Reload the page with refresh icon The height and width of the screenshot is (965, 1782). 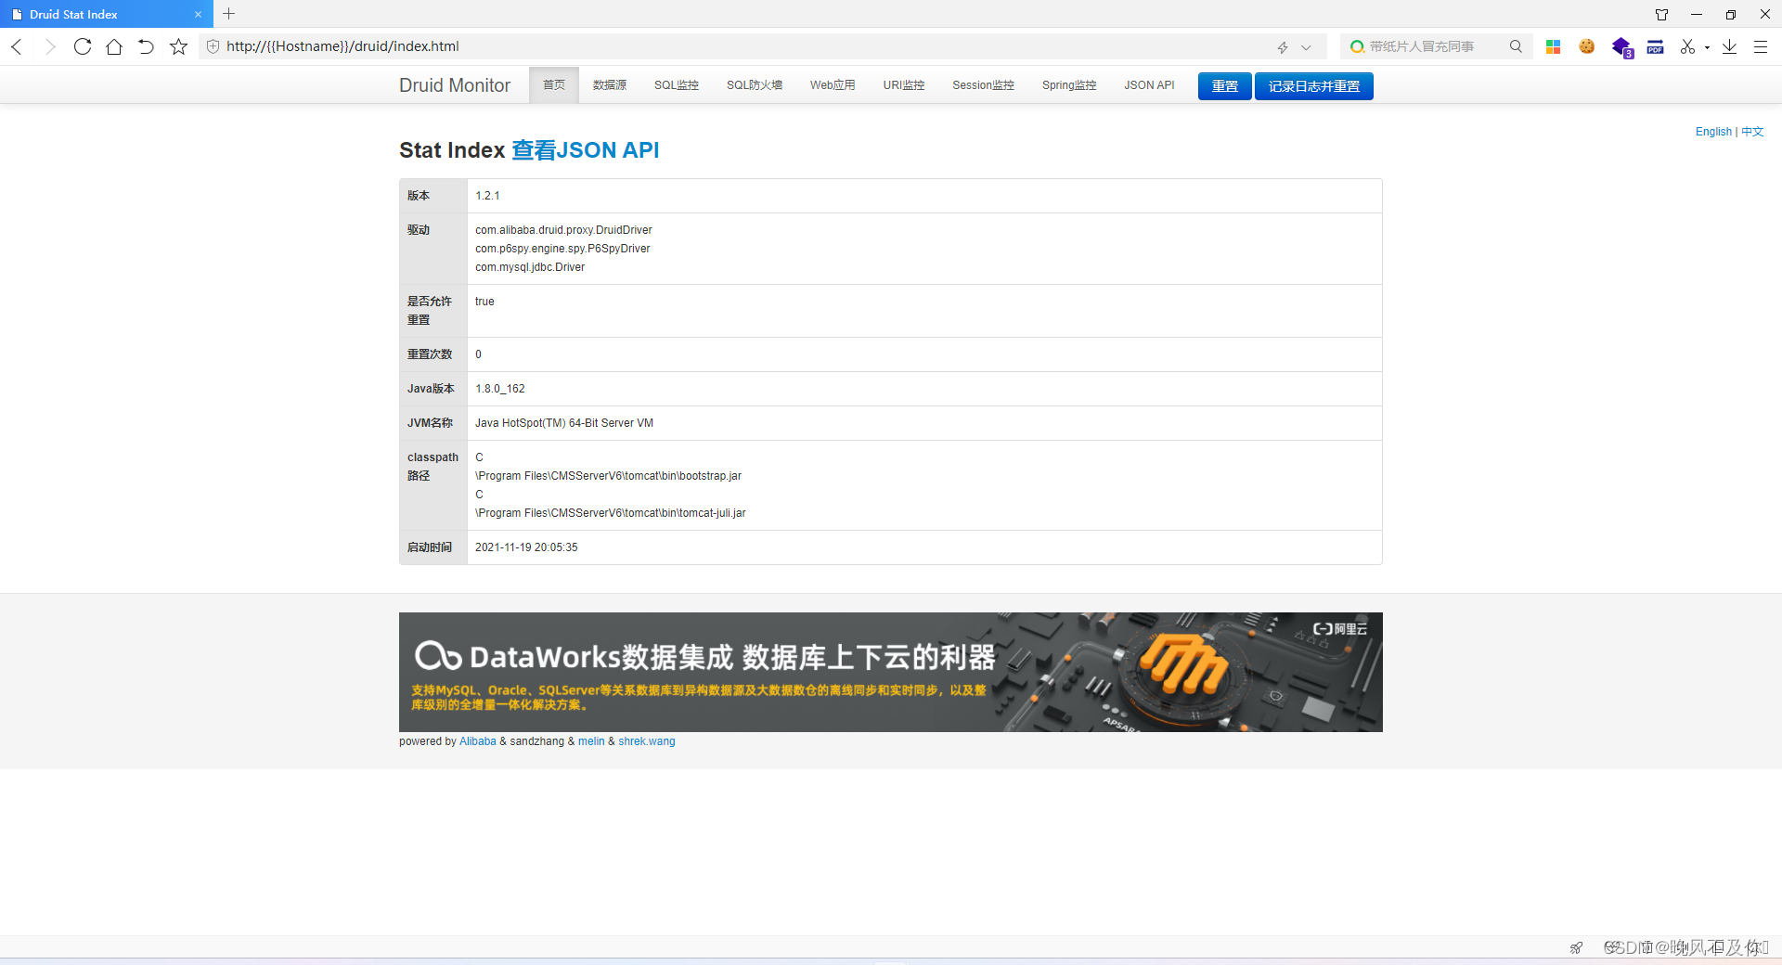coord(83,46)
